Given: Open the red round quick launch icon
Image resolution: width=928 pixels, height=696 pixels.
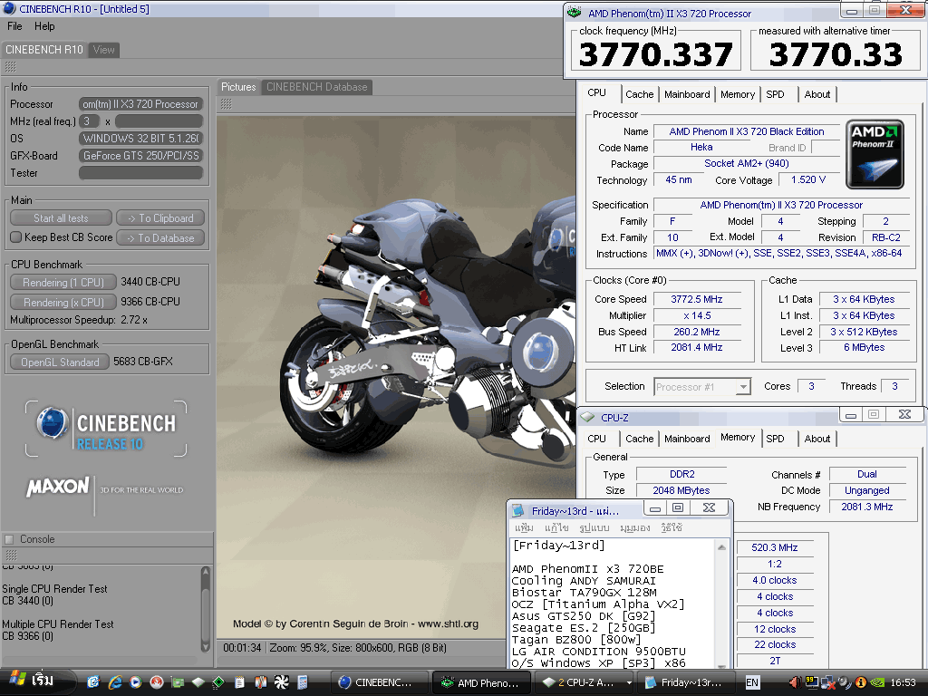Looking at the screenshot, I should [x=157, y=681].
